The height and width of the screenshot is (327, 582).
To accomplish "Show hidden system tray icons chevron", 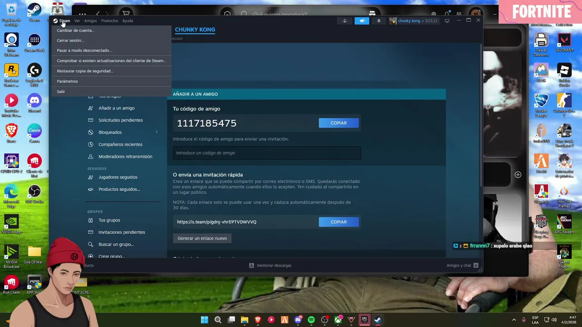I will (514, 320).
